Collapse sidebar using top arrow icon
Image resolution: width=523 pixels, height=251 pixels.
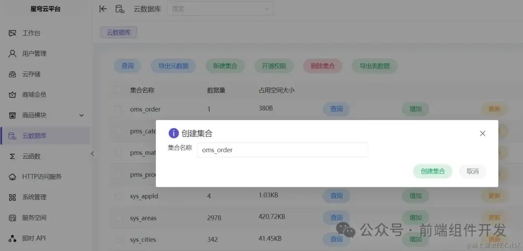(103, 9)
